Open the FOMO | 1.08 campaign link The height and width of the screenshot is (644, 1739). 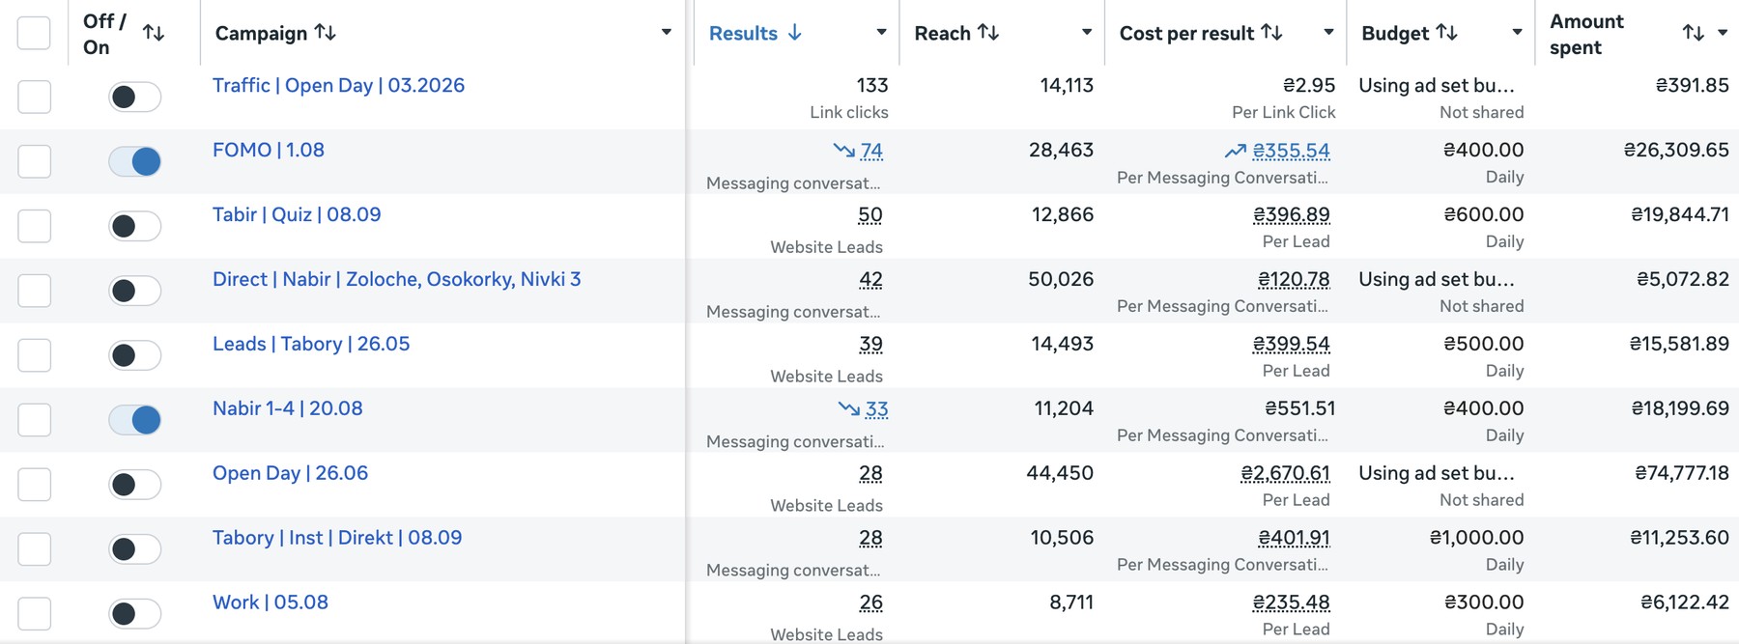[269, 150]
